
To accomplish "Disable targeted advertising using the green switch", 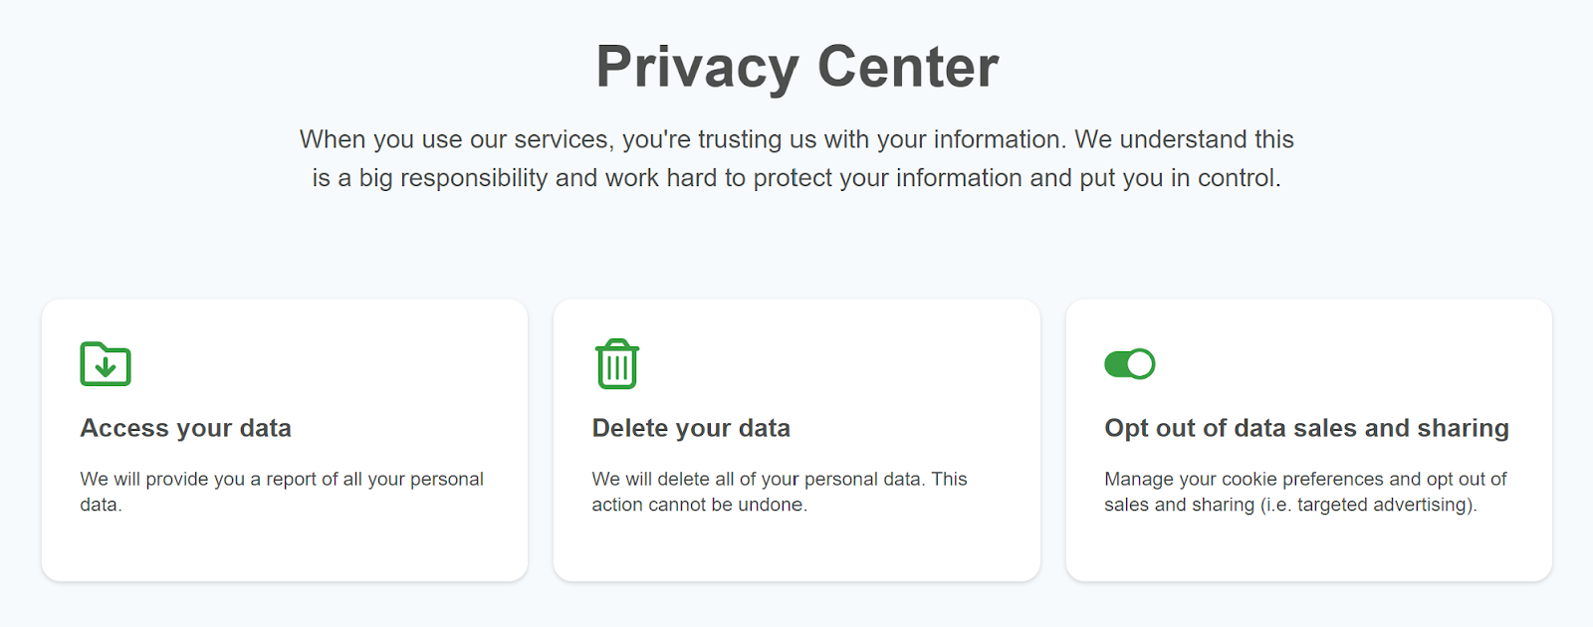I will point(1129,364).
